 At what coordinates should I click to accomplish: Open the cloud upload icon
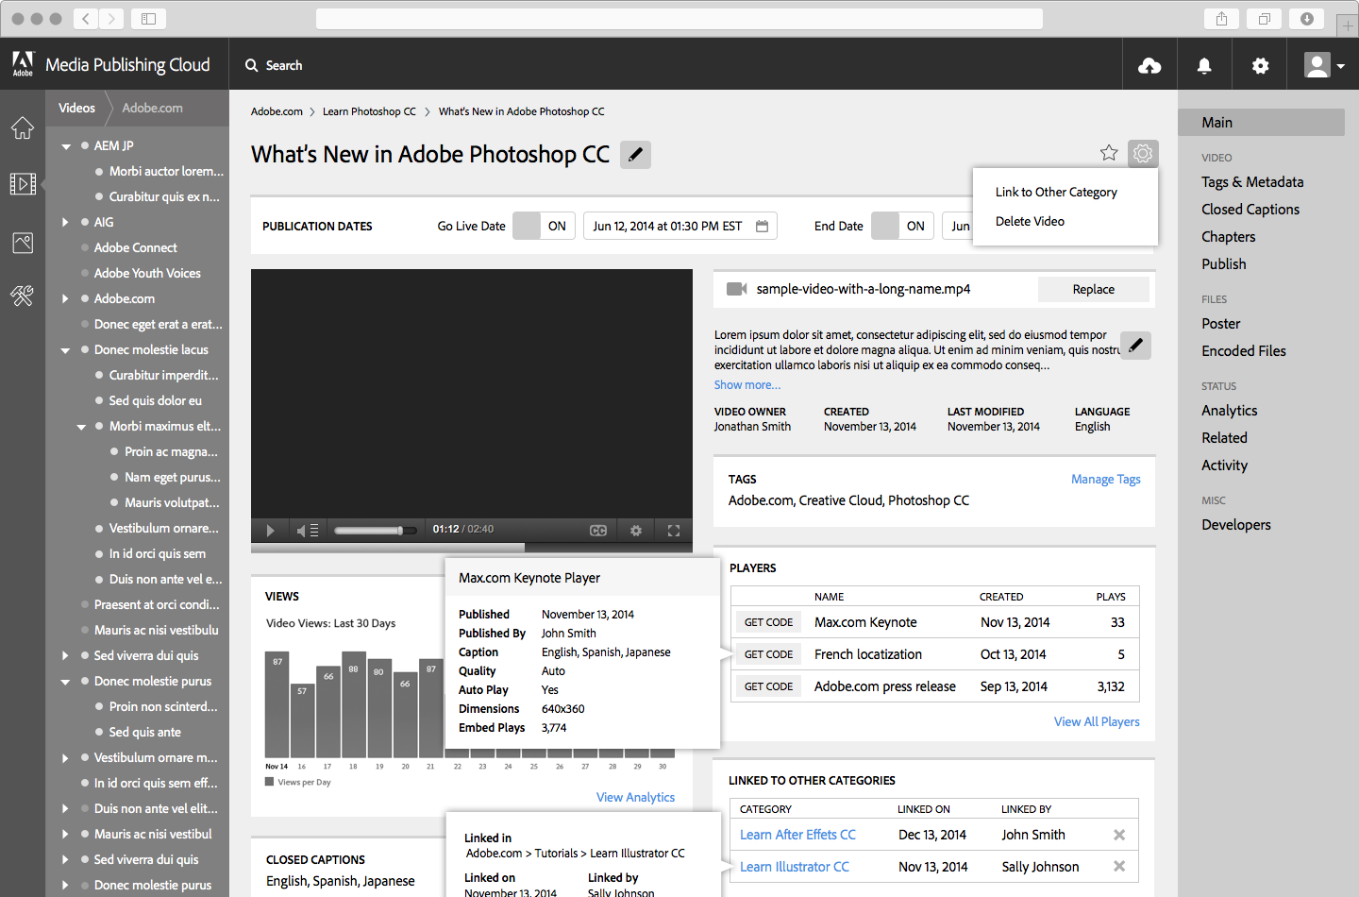[1149, 65]
